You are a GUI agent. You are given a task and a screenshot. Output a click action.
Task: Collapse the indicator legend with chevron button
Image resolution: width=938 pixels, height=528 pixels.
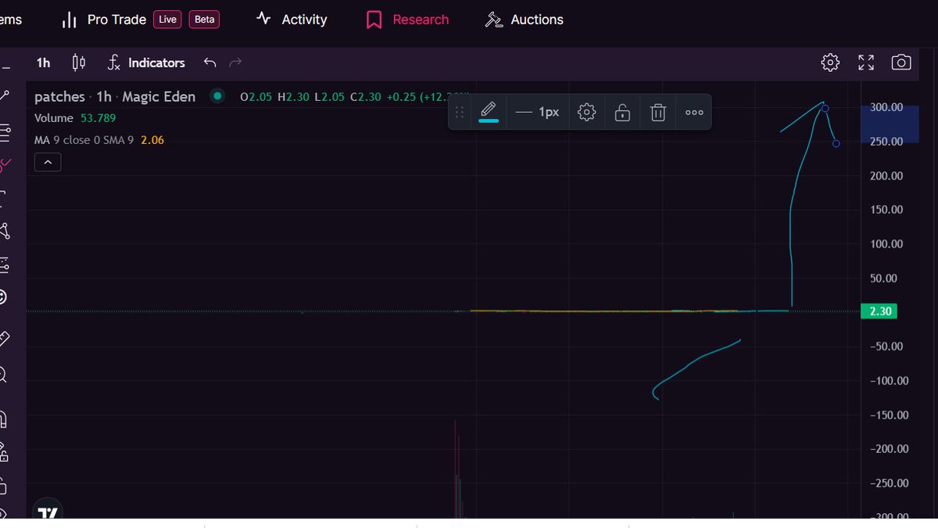(x=48, y=162)
